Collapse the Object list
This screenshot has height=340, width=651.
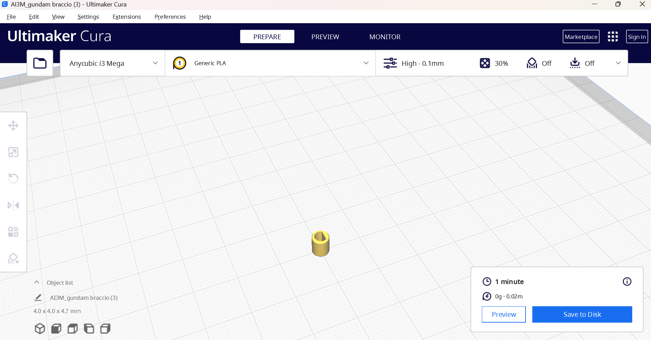pyautogui.click(x=36, y=282)
